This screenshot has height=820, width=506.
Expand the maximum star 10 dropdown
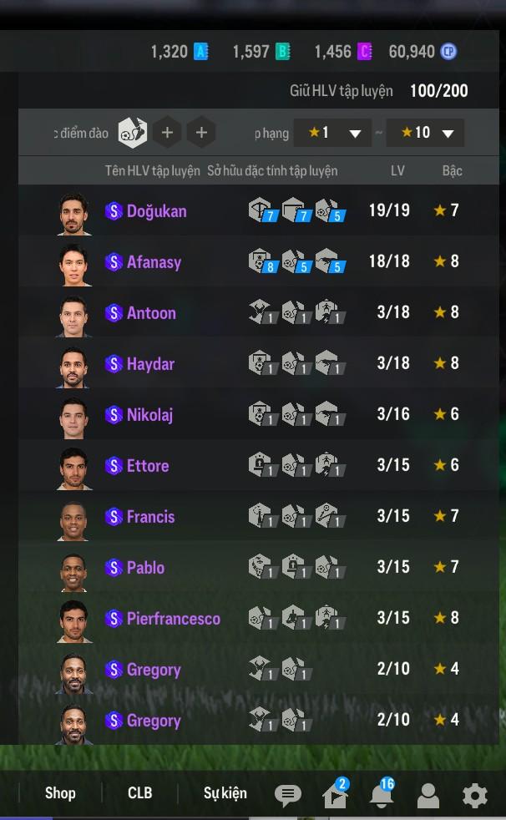click(425, 133)
